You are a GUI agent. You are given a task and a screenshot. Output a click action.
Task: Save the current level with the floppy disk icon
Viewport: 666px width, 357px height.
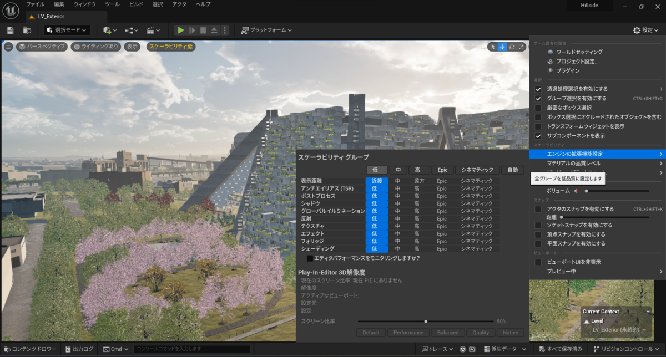tap(10, 30)
